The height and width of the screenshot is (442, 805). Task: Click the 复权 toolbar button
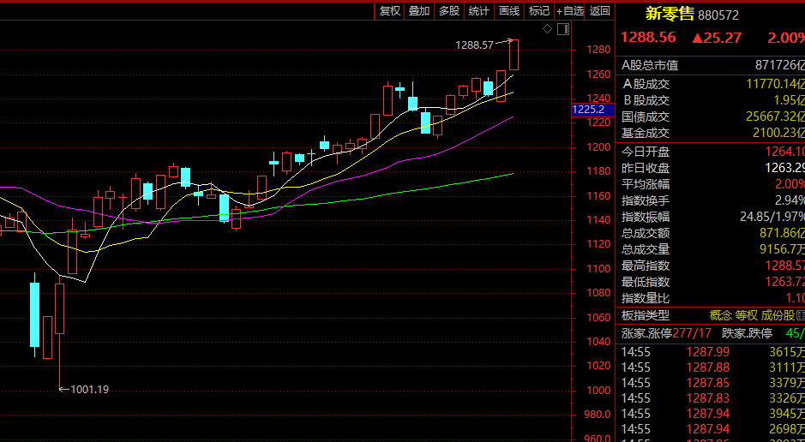click(x=390, y=11)
